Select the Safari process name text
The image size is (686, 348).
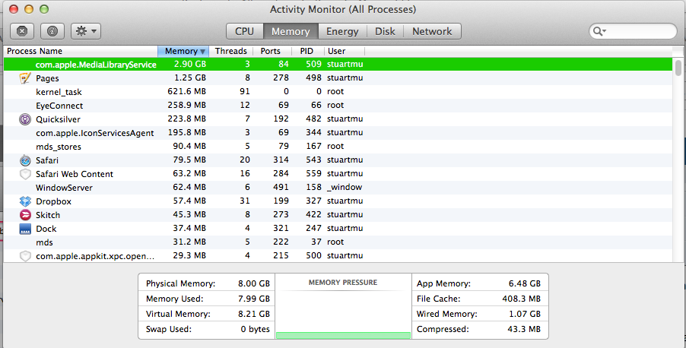click(x=47, y=160)
